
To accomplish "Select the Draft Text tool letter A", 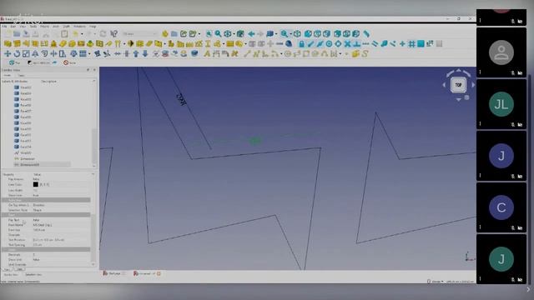I will point(207,53).
